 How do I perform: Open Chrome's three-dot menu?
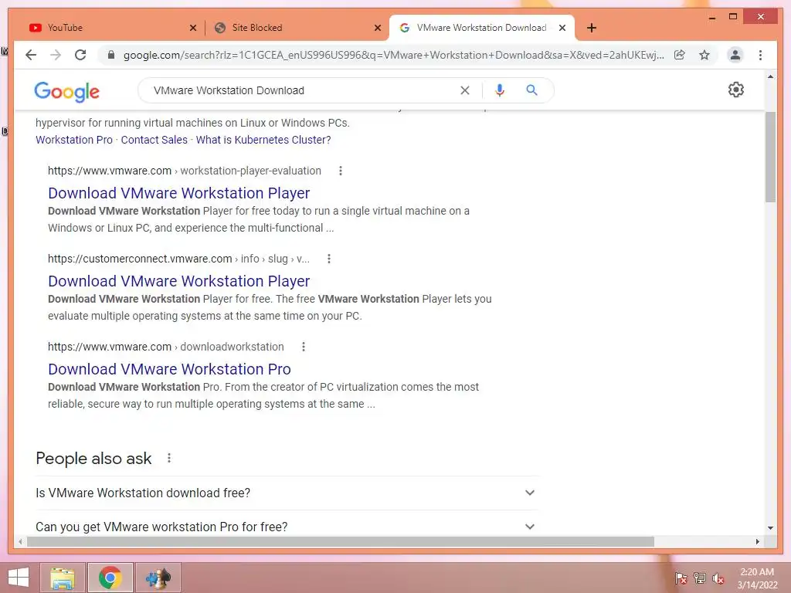[760, 55]
